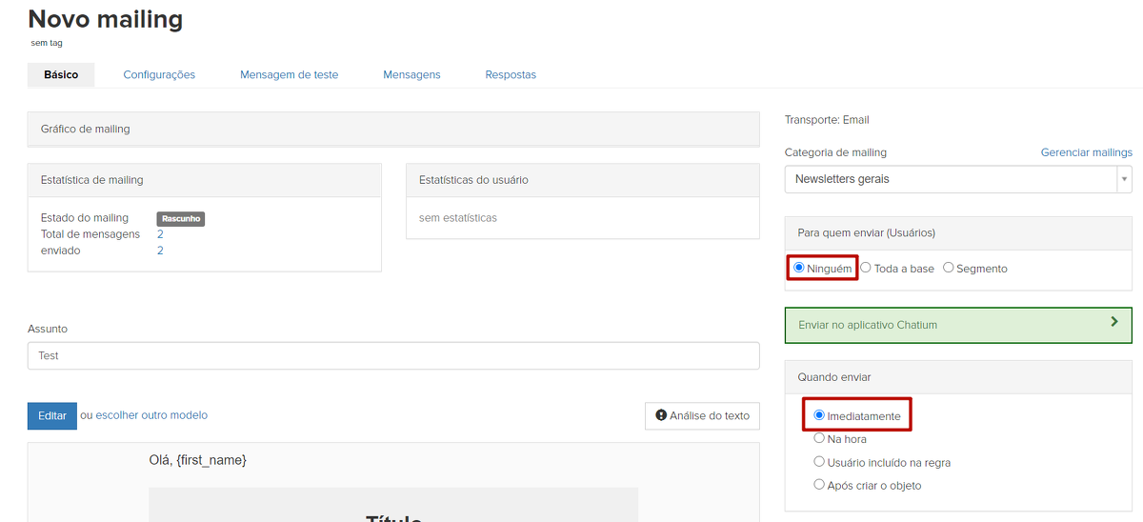
Task: Choose the Na hora radio option
Action: tap(819, 438)
